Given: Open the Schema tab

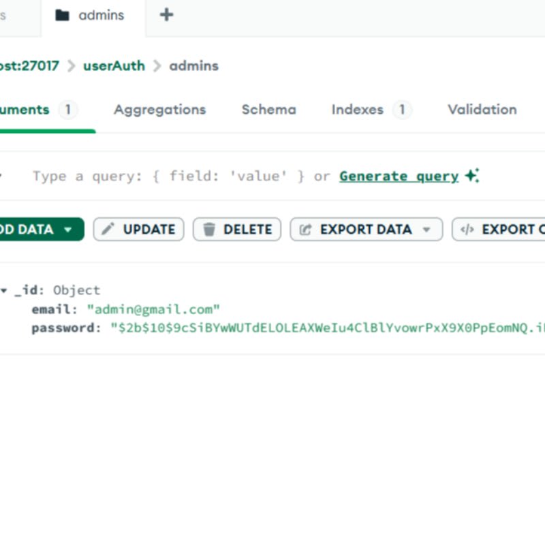Looking at the screenshot, I should pos(268,110).
